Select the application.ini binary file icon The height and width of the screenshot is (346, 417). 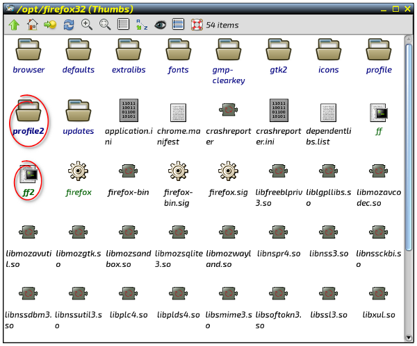pos(129,110)
